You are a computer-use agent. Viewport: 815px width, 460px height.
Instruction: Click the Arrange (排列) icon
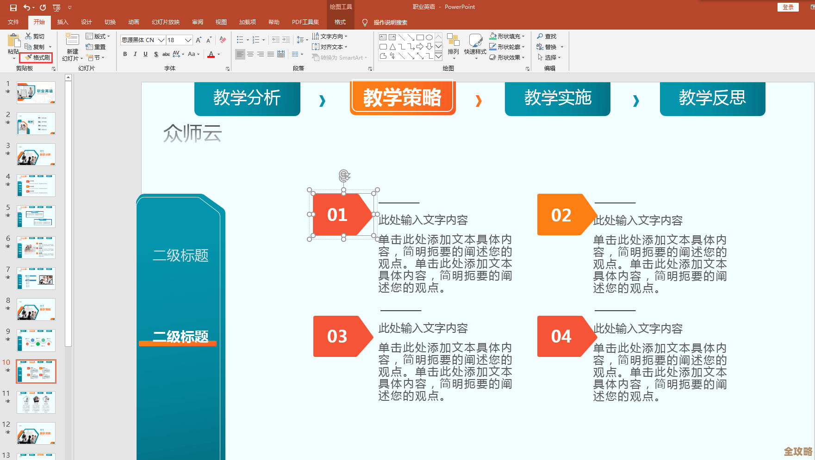[x=453, y=46]
